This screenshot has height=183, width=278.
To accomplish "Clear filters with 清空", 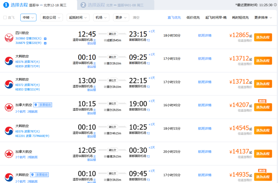I will coord(136,17).
